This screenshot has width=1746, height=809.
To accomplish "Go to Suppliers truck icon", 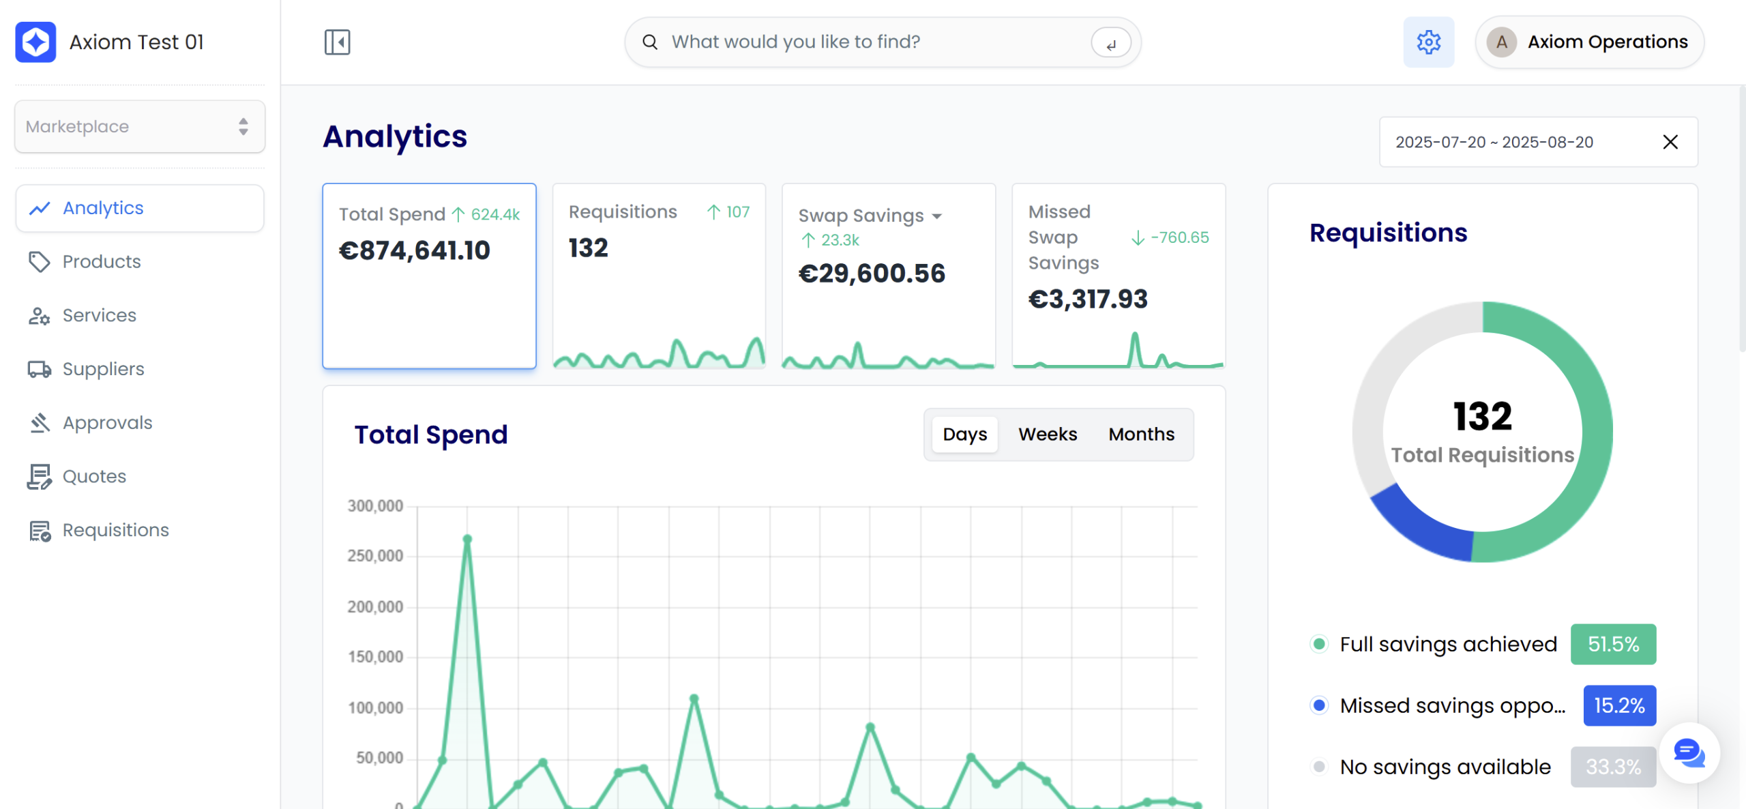I will (39, 369).
